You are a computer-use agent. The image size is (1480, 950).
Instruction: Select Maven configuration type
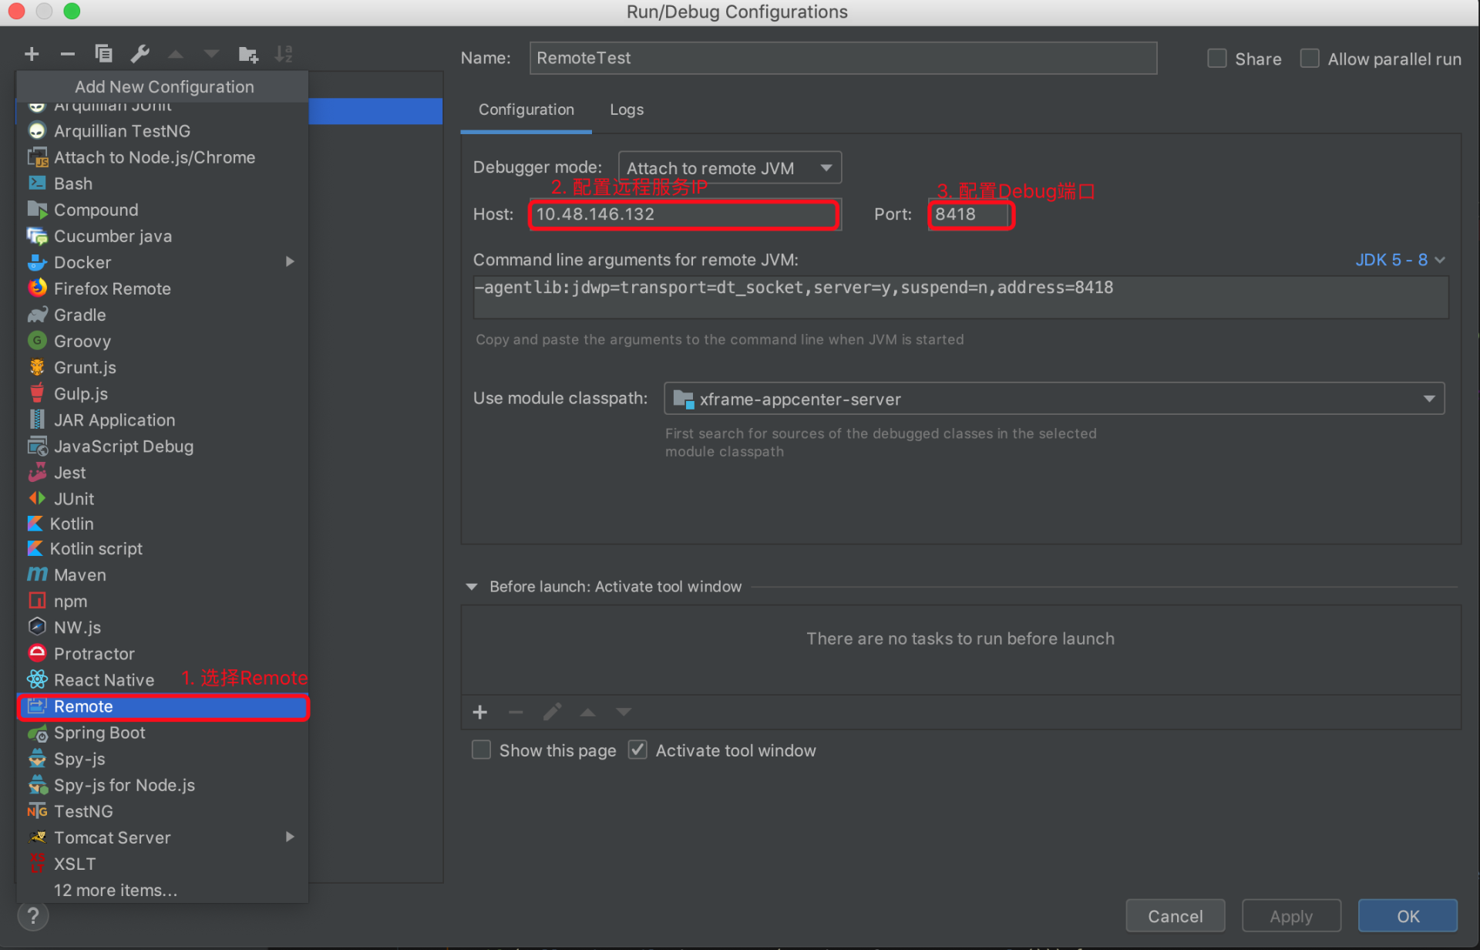click(x=78, y=574)
